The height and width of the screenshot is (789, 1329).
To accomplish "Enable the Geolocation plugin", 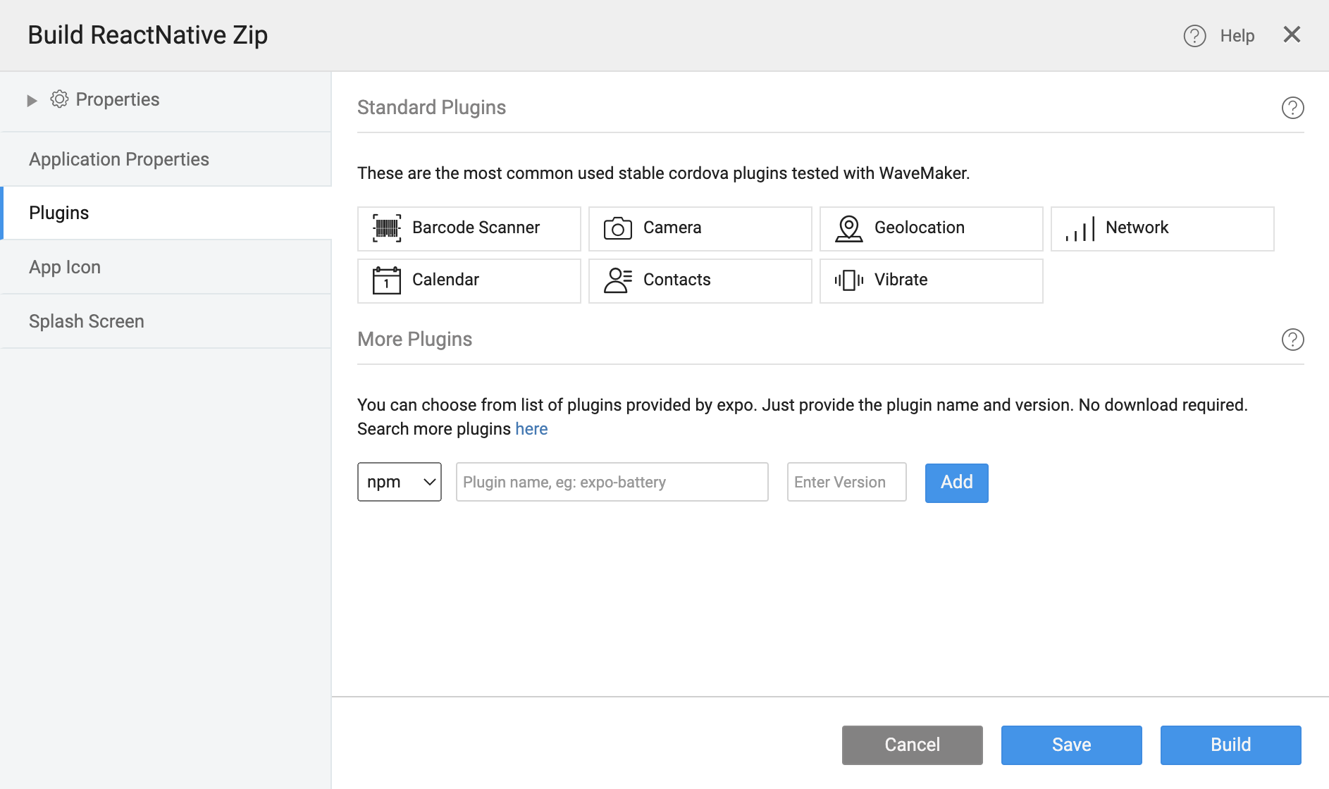I will click(931, 228).
